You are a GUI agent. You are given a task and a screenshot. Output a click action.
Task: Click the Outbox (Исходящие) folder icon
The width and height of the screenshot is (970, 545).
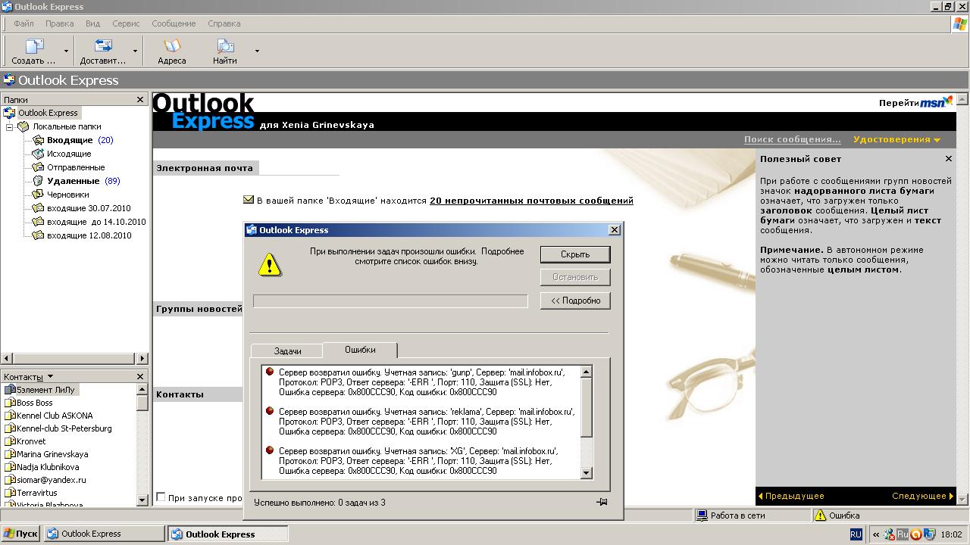[38, 154]
